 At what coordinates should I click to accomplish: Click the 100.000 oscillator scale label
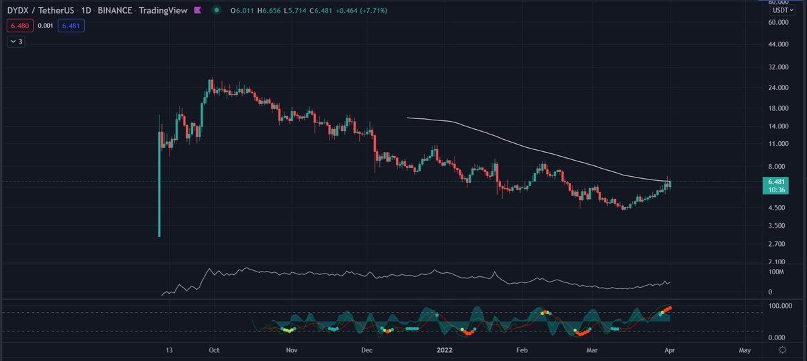[x=780, y=306]
